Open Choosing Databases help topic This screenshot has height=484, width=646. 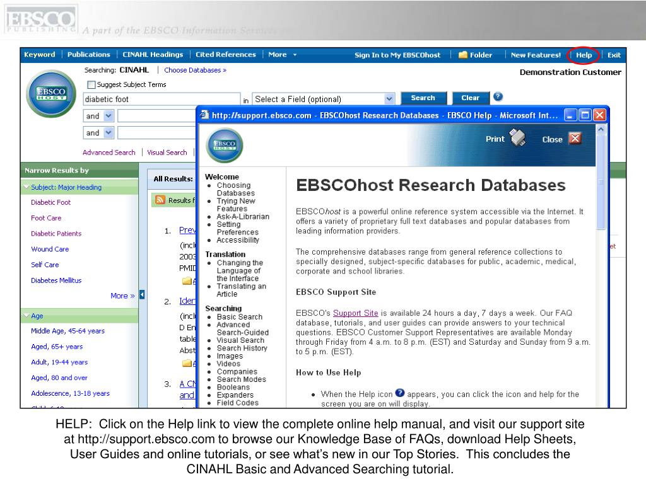tap(236, 189)
